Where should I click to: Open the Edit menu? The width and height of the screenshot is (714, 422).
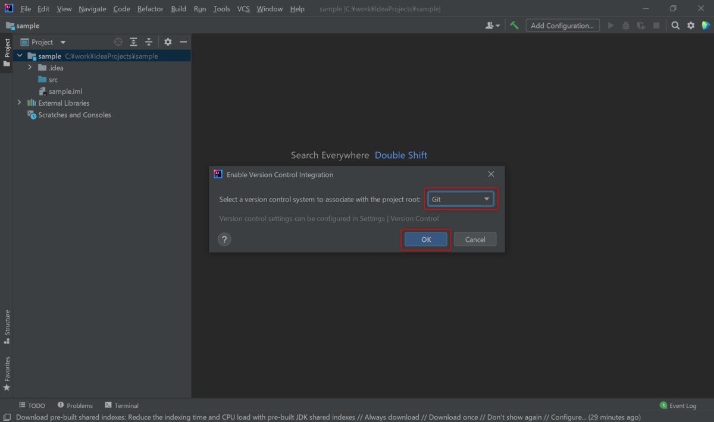43,9
